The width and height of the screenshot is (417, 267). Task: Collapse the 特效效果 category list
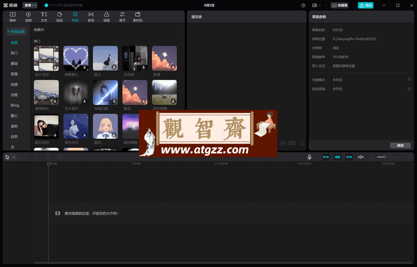tap(16, 31)
